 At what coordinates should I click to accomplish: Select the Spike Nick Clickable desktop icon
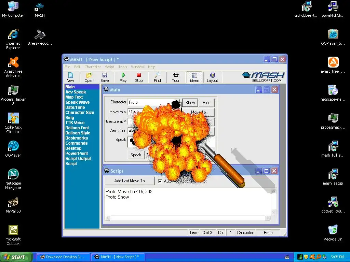tap(13, 123)
